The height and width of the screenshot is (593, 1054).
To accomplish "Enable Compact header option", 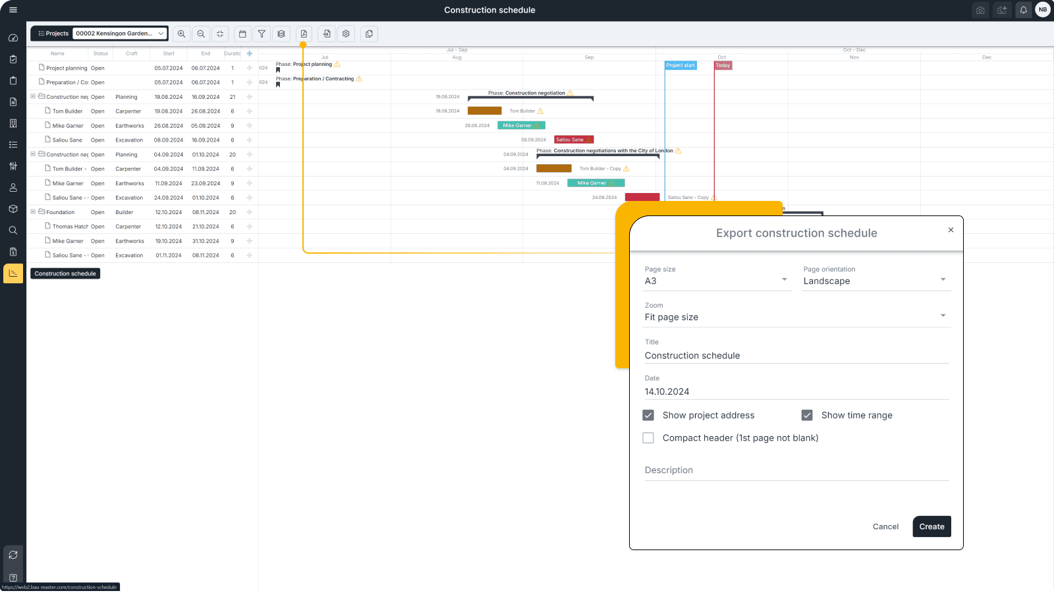I will pyautogui.click(x=648, y=438).
